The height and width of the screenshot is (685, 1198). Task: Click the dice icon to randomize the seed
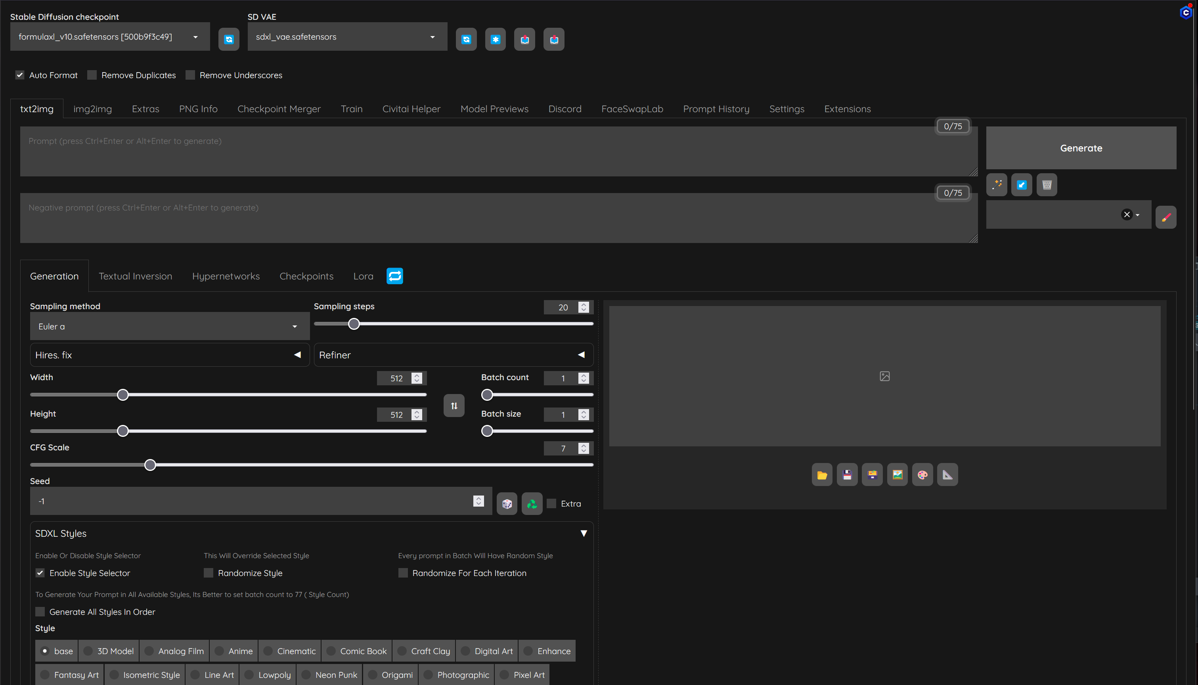click(507, 503)
